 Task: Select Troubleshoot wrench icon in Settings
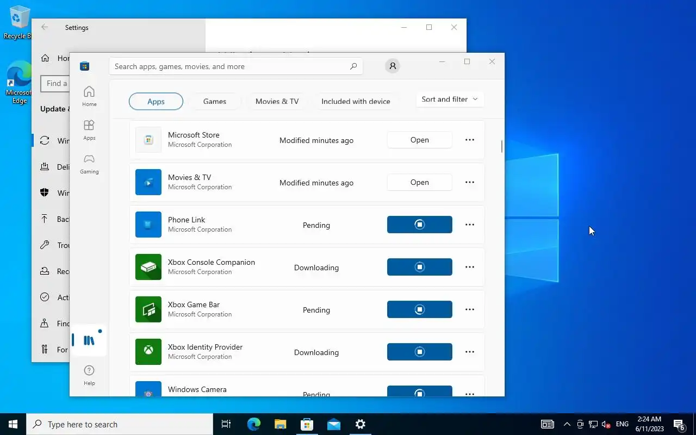(45, 245)
